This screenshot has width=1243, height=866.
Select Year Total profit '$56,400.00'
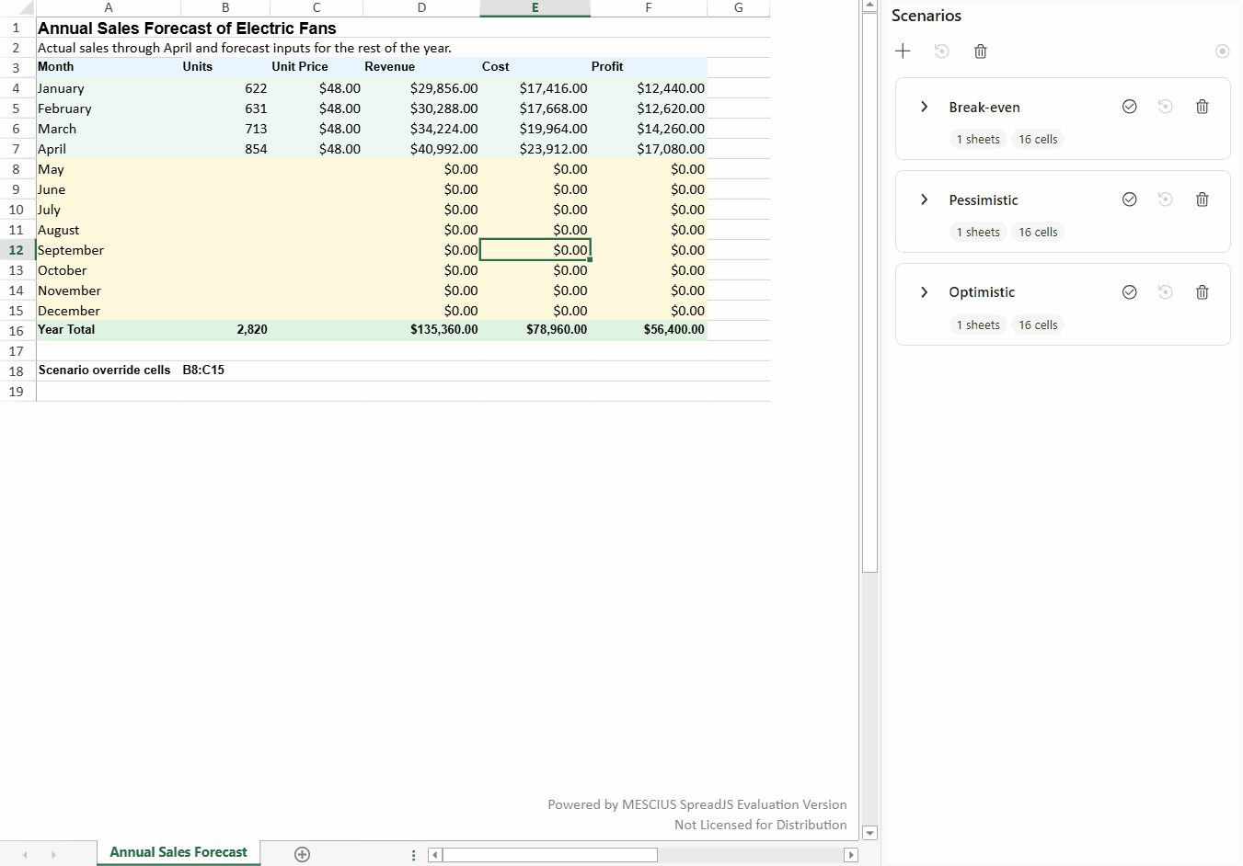pyautogui.click(x=649, y=330)
